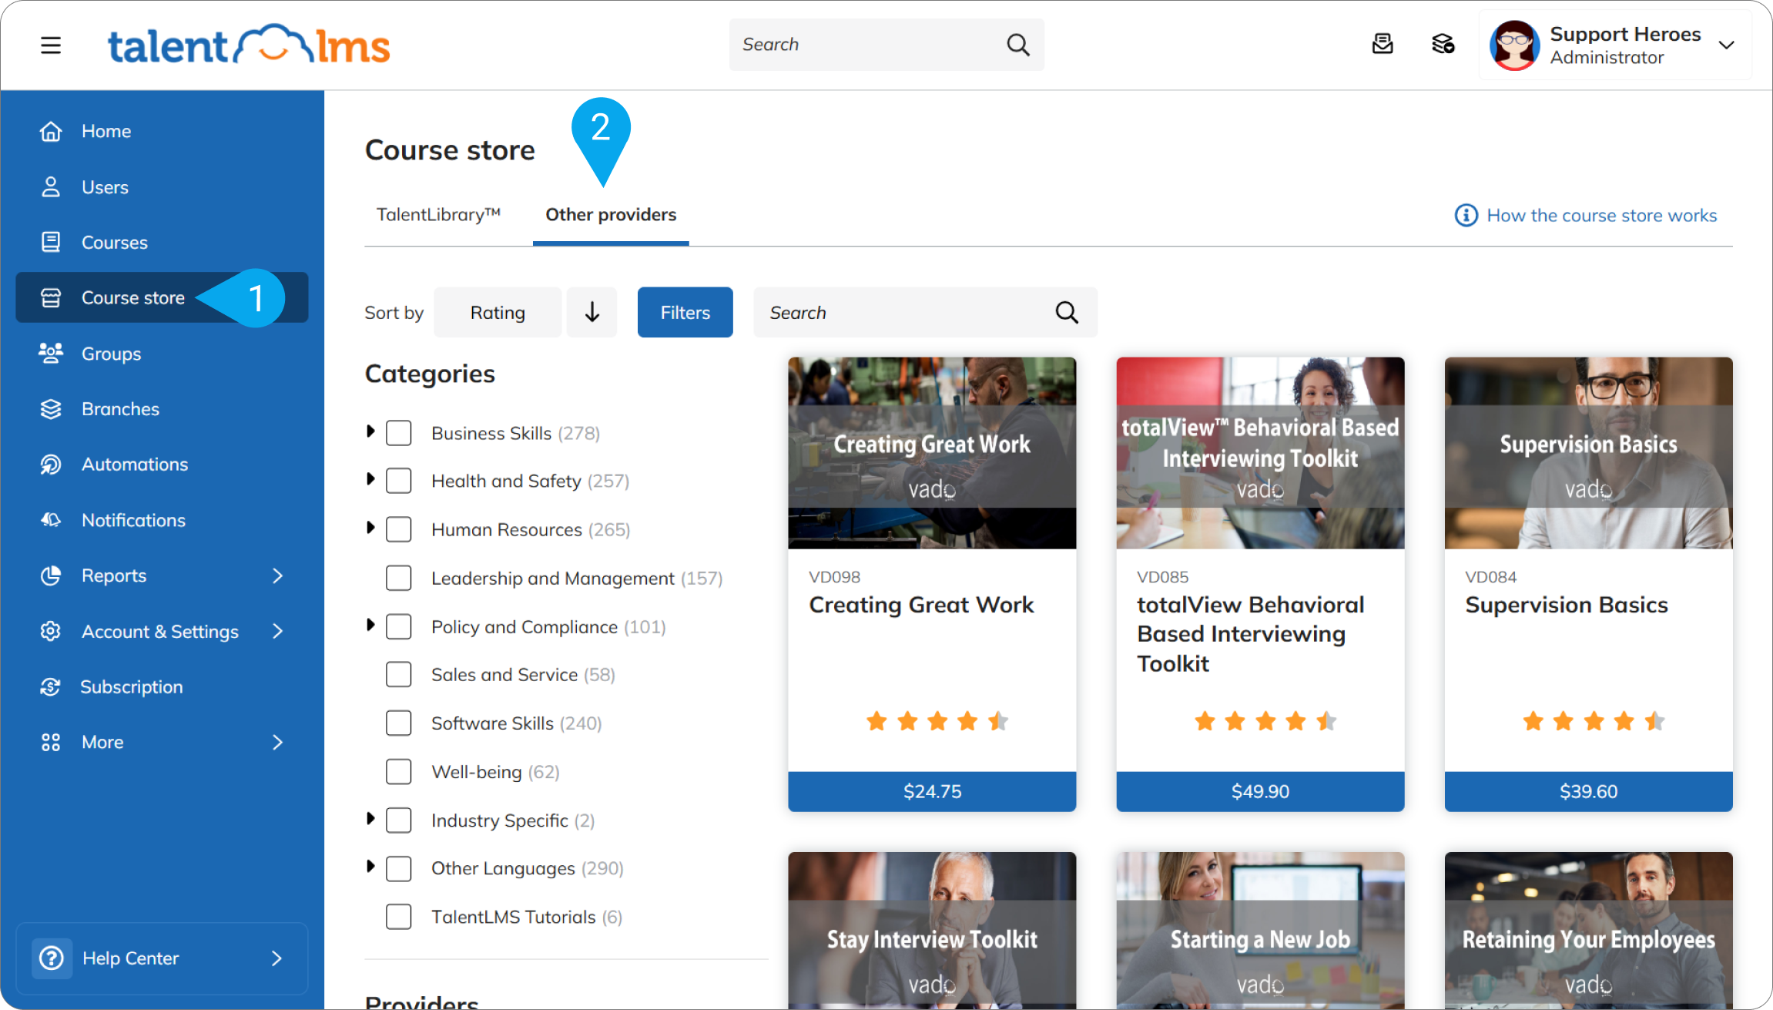Enable the Software Skills filter checkbox

click(x=399, y=723)
